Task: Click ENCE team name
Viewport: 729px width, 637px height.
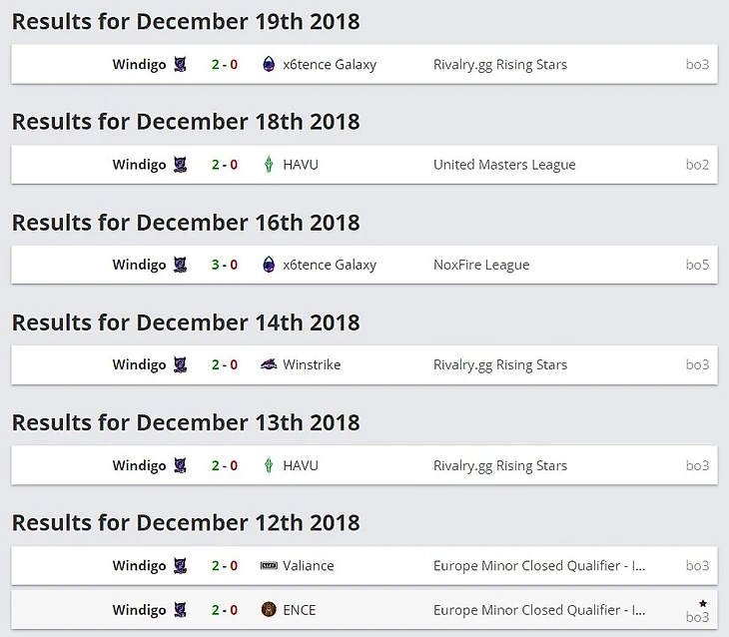Action: [x=300, y=610]
